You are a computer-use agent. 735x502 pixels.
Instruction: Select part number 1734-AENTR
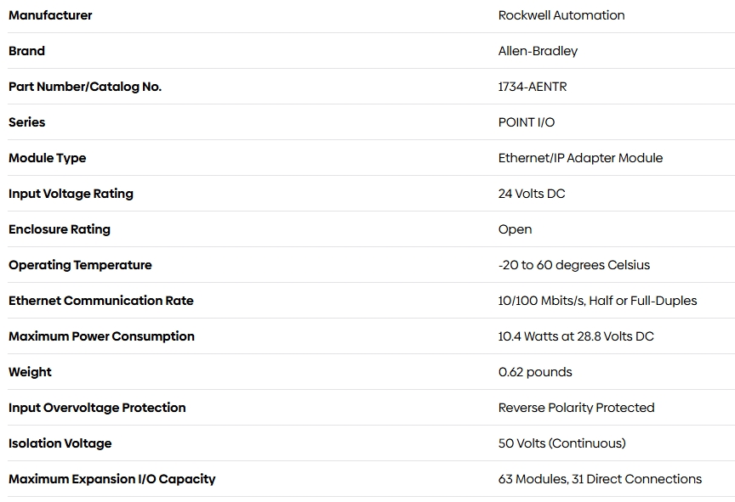pos(532,87)
